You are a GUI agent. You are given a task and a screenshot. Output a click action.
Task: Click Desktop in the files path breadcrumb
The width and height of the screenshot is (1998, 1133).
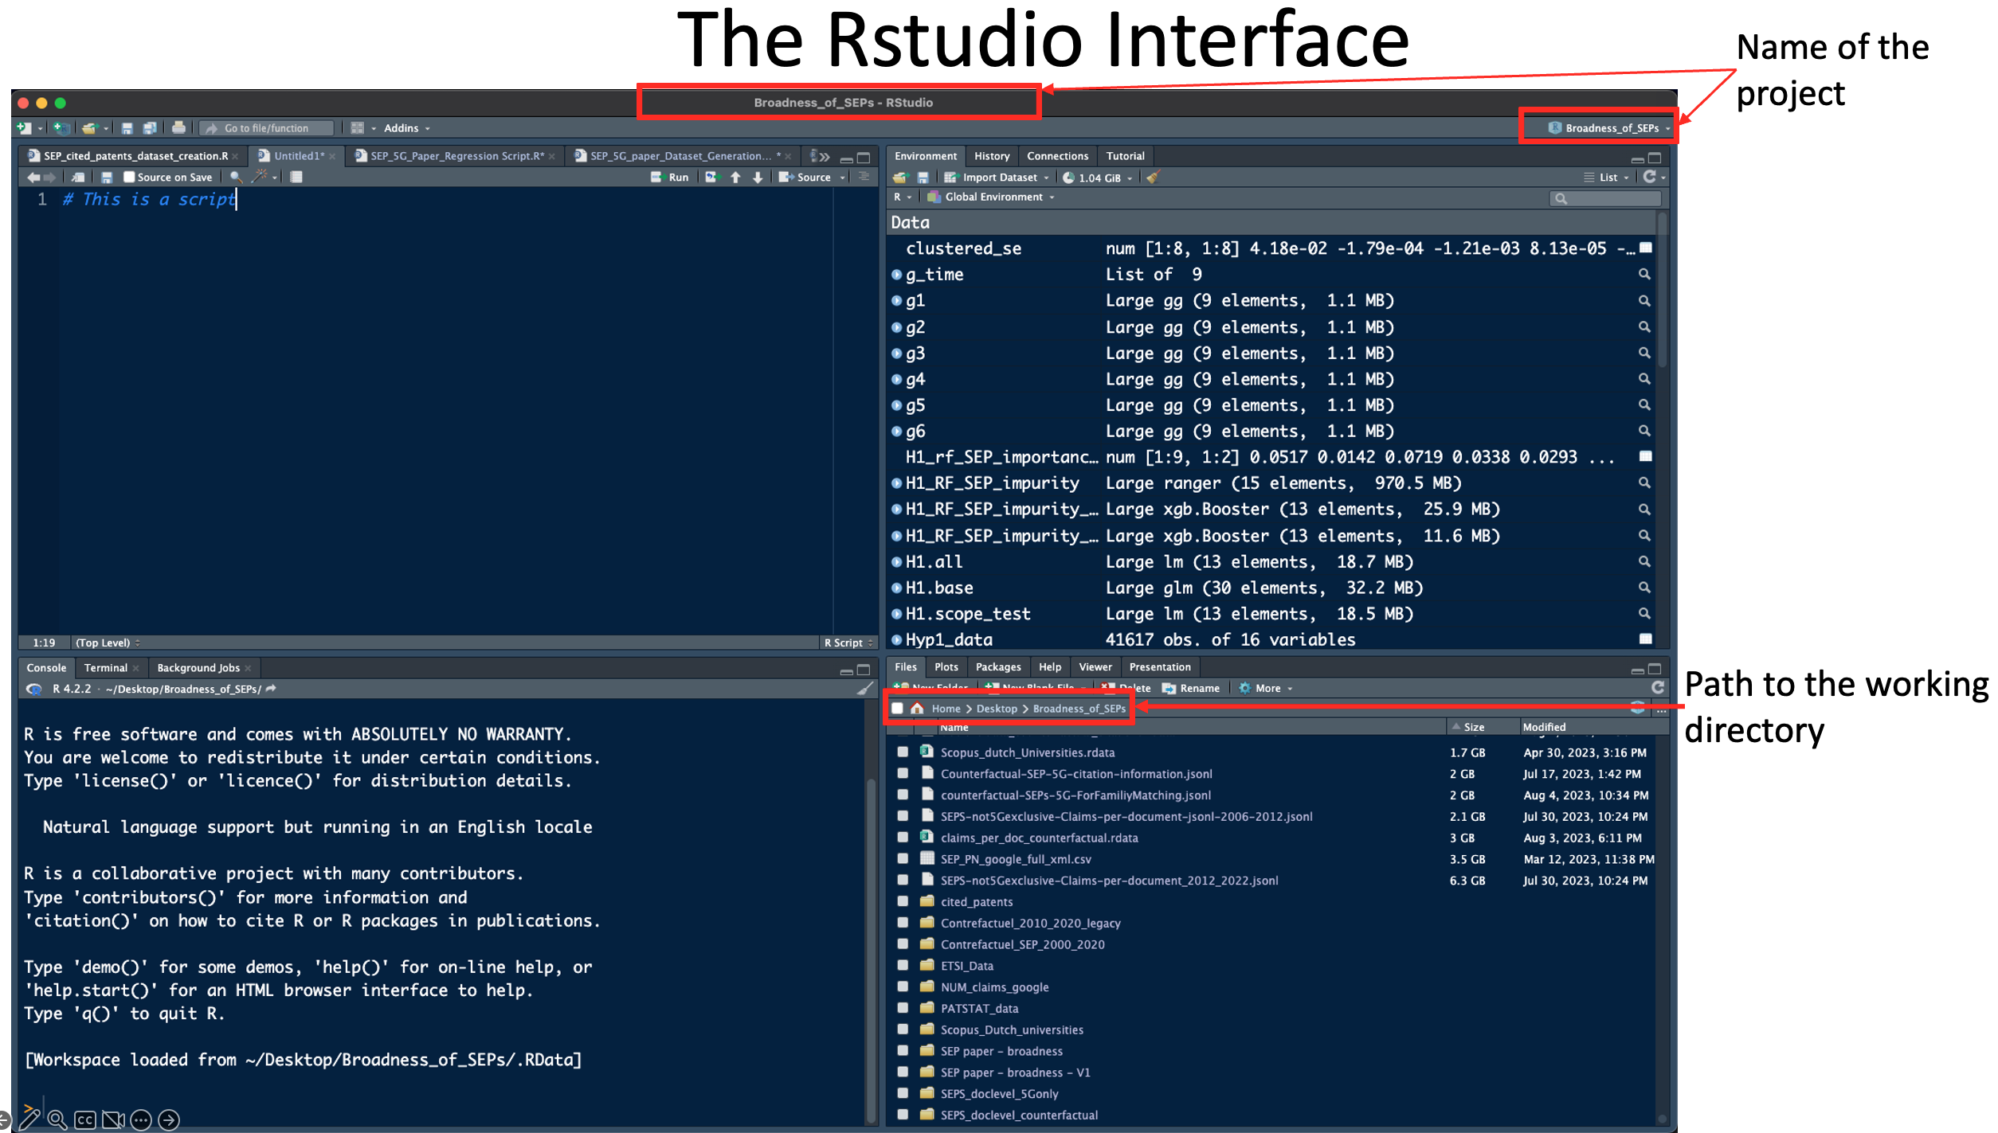pos(997,709)
